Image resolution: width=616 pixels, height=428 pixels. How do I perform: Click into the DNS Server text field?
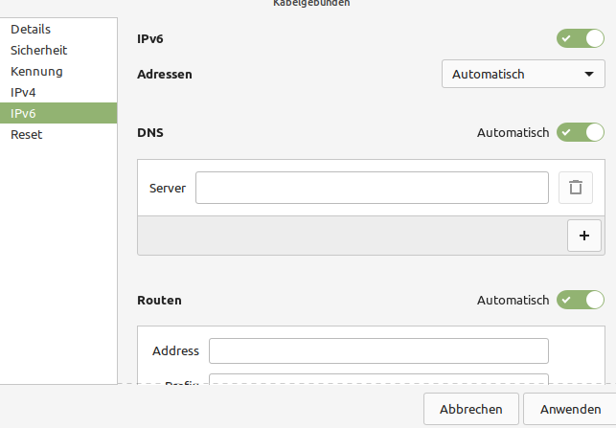tap(371, 188)
